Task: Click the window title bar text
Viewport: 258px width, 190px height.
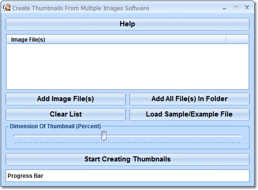Action: (81, 8)
